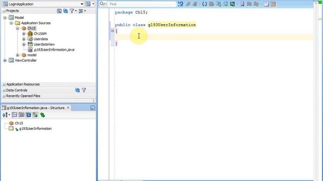Select the g193UserInformation.java file
The height and width of the screenshot is (181, 323).
pos(54,50)
